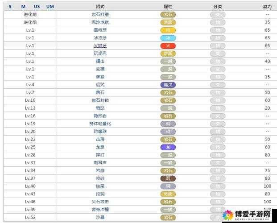This screenshot has width=277, height=223.
Task: Select the US game version tab
Action: coord(37,7)
